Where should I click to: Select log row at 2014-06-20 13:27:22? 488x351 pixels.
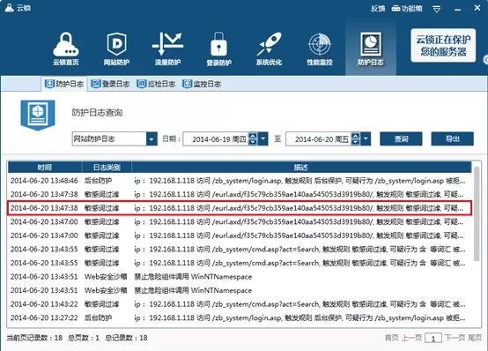240,317
